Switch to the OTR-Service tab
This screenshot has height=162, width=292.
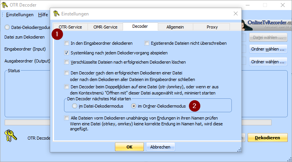70,27
